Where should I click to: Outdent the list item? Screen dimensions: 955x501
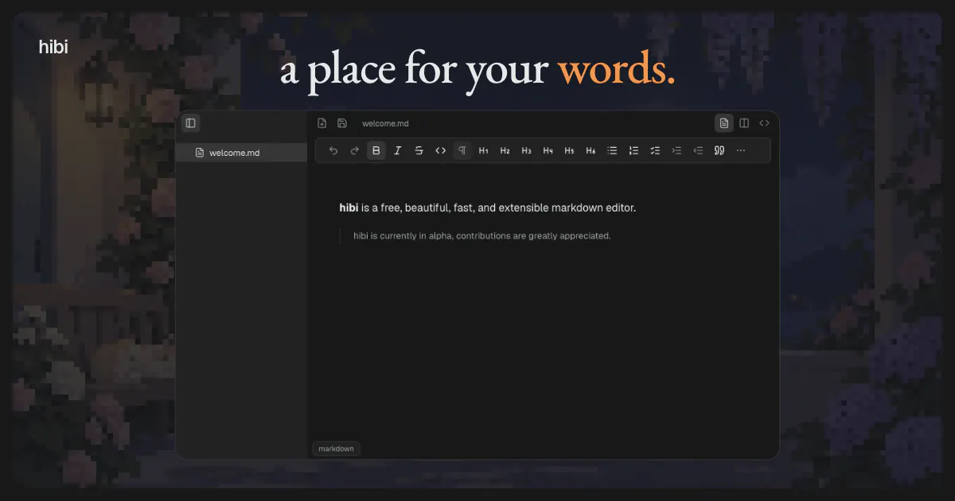[x=698, y=150]
